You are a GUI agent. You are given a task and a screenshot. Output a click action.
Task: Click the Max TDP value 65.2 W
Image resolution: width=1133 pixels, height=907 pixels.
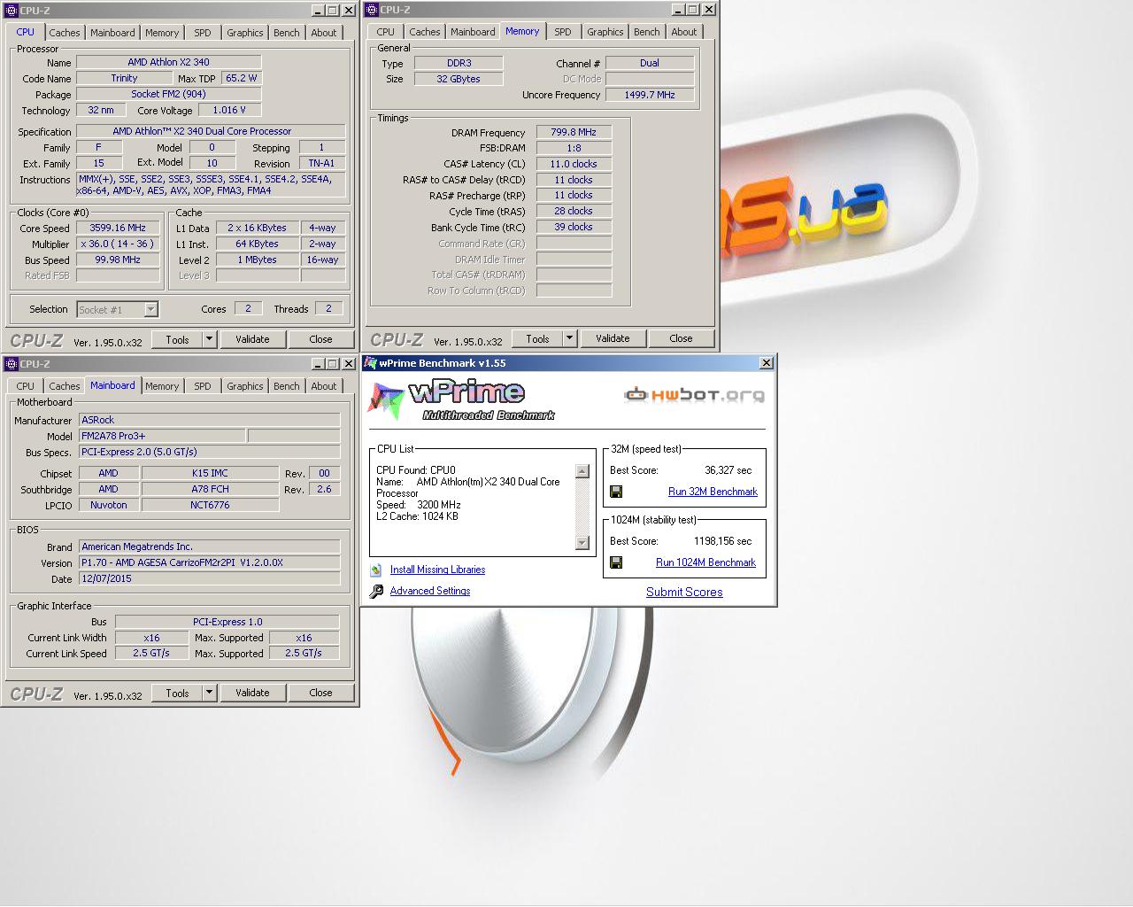point(241,78)
